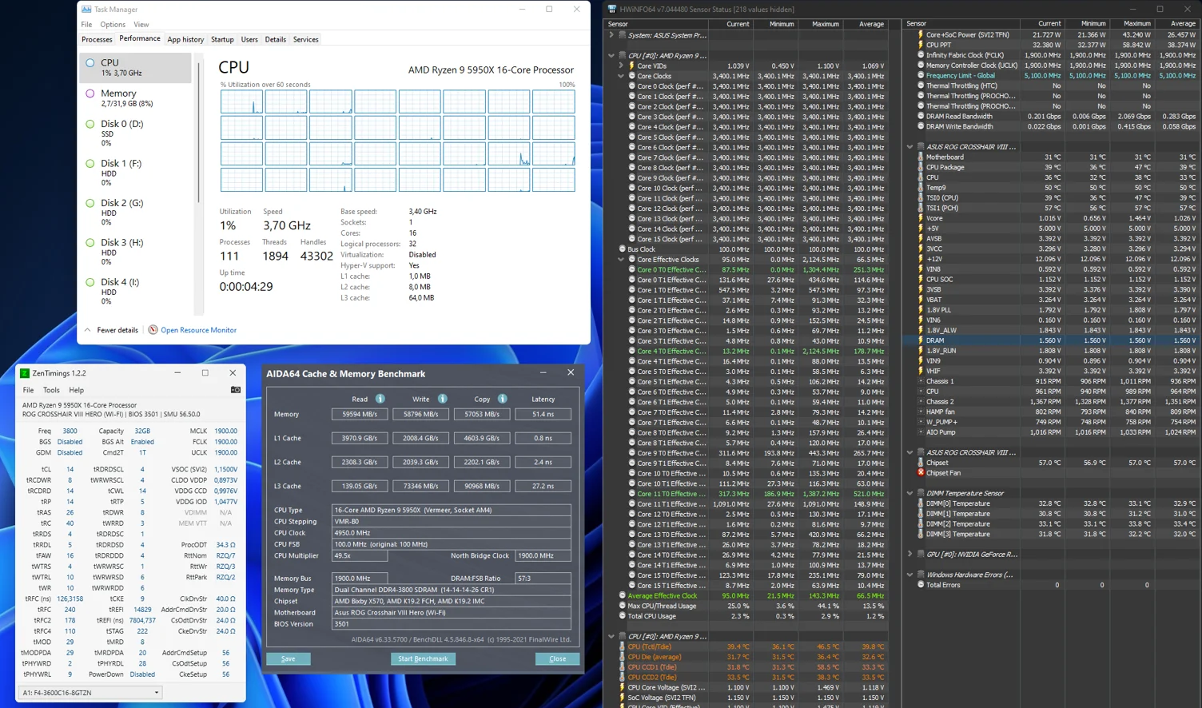
Task: Click the lightning icon beside Core VIDs in HWiNFO
Action: 631,66
